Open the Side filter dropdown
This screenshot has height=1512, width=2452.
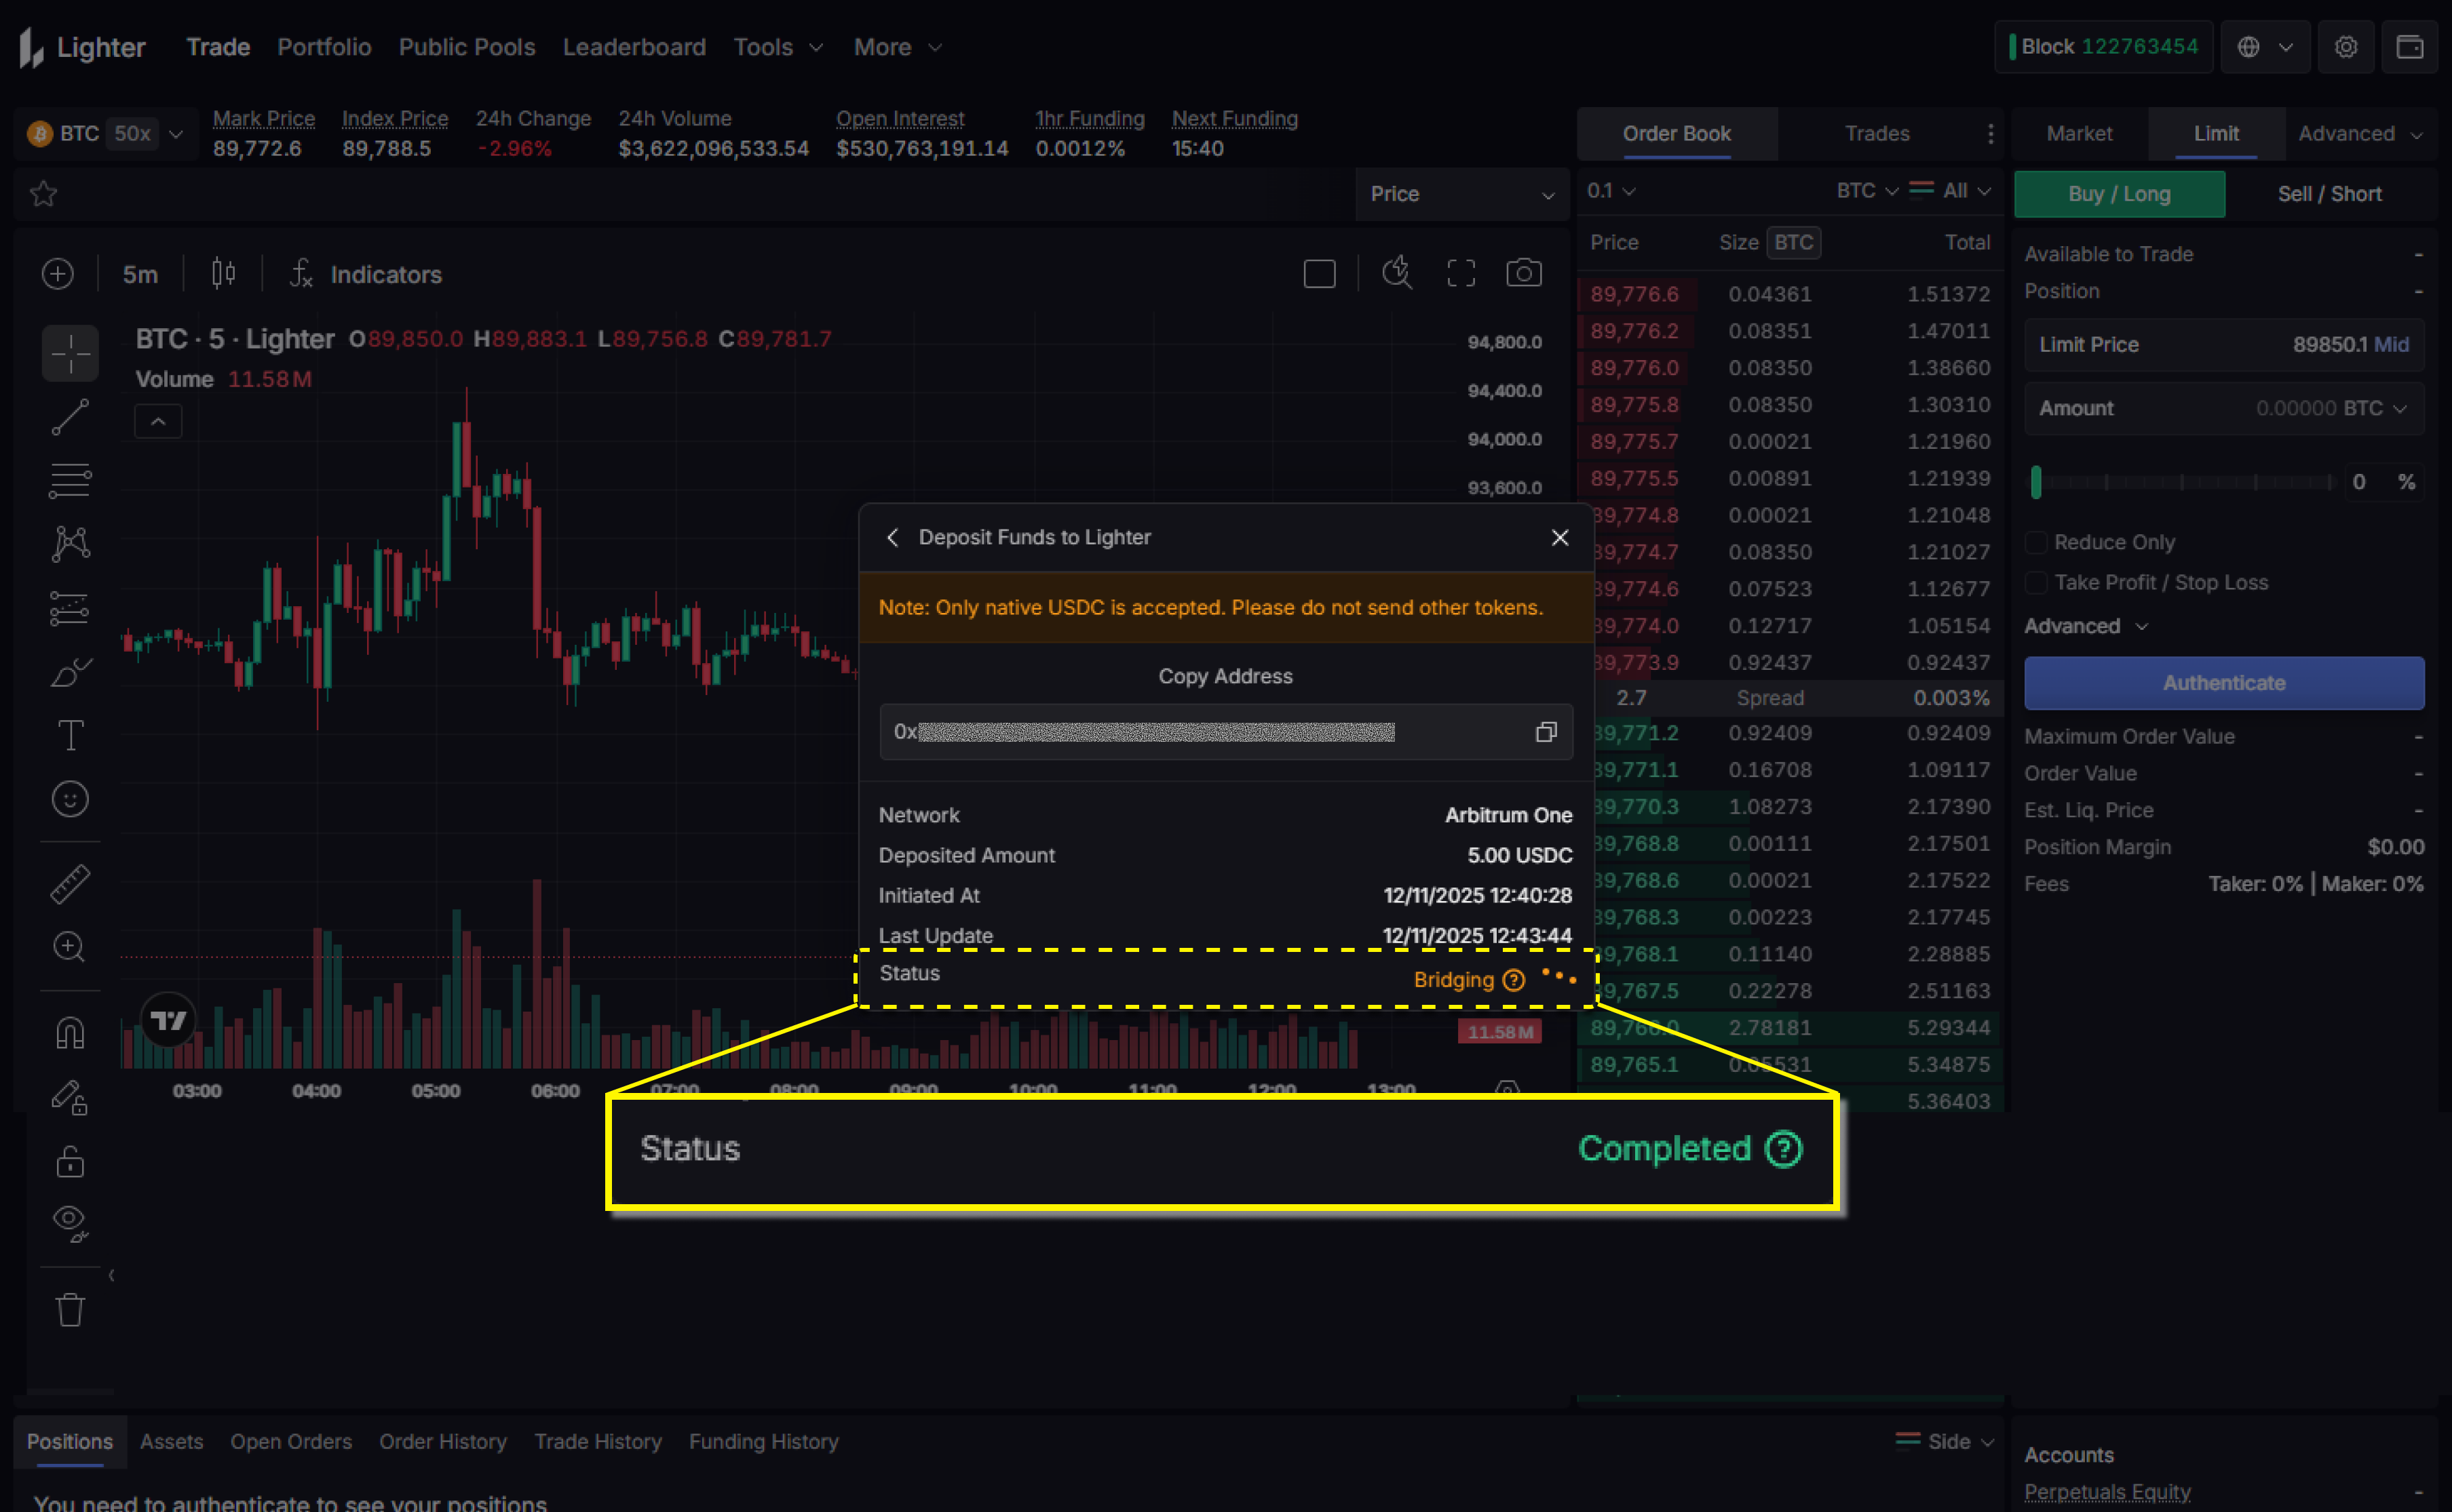click(x=1944, y=1441)
